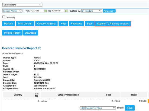
Task: Expand the Current Month period dropdown
Action: pos(12,11)
